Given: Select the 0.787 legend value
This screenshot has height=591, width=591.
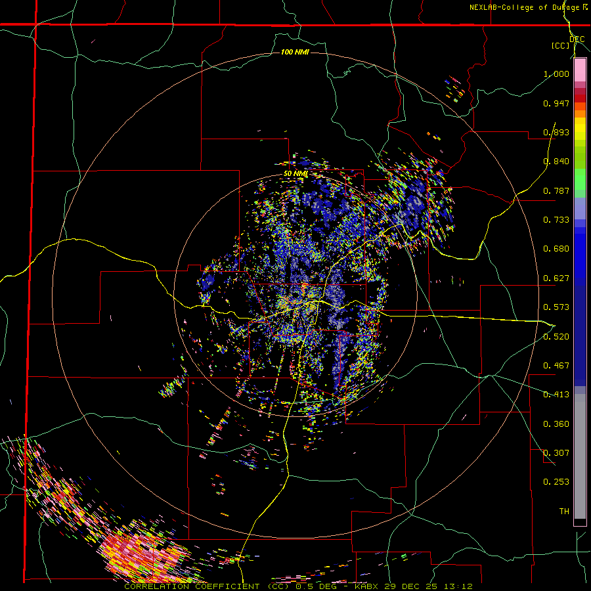Looking at the screenshot, I should (556, 190).
